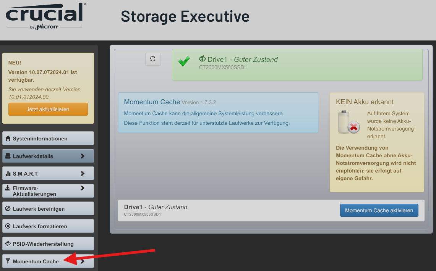Click the bar chart icon beside S.M.A.R.T.
Image resolution: width=436 pixels, height=271 pixels.
coord(8,174)
